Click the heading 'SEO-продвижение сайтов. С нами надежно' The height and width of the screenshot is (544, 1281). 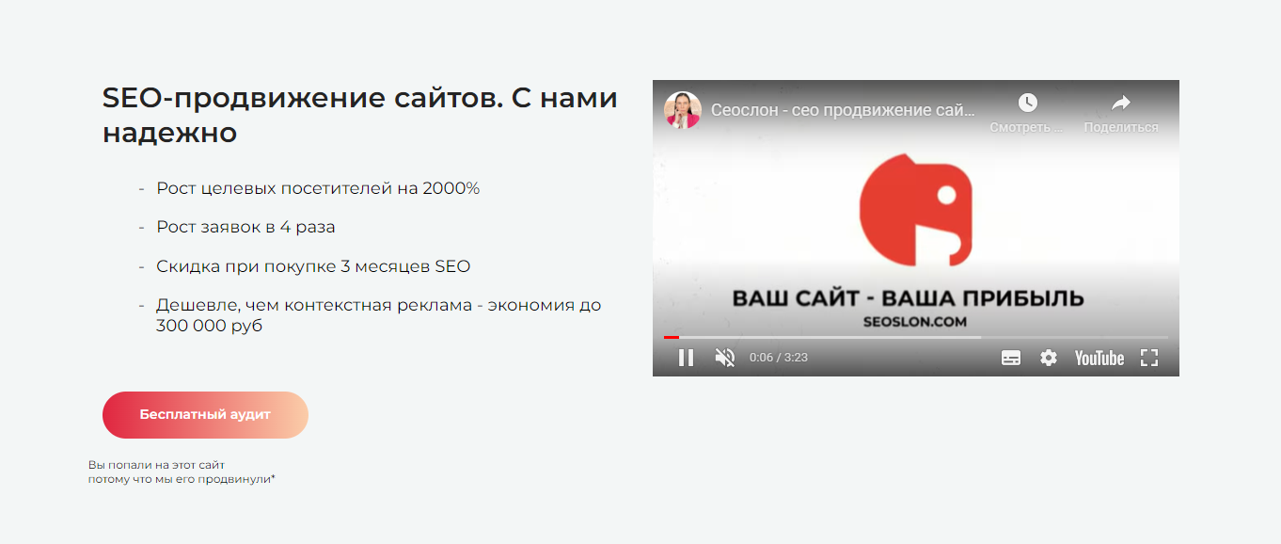pyautogui.click(x=360, y=115)
